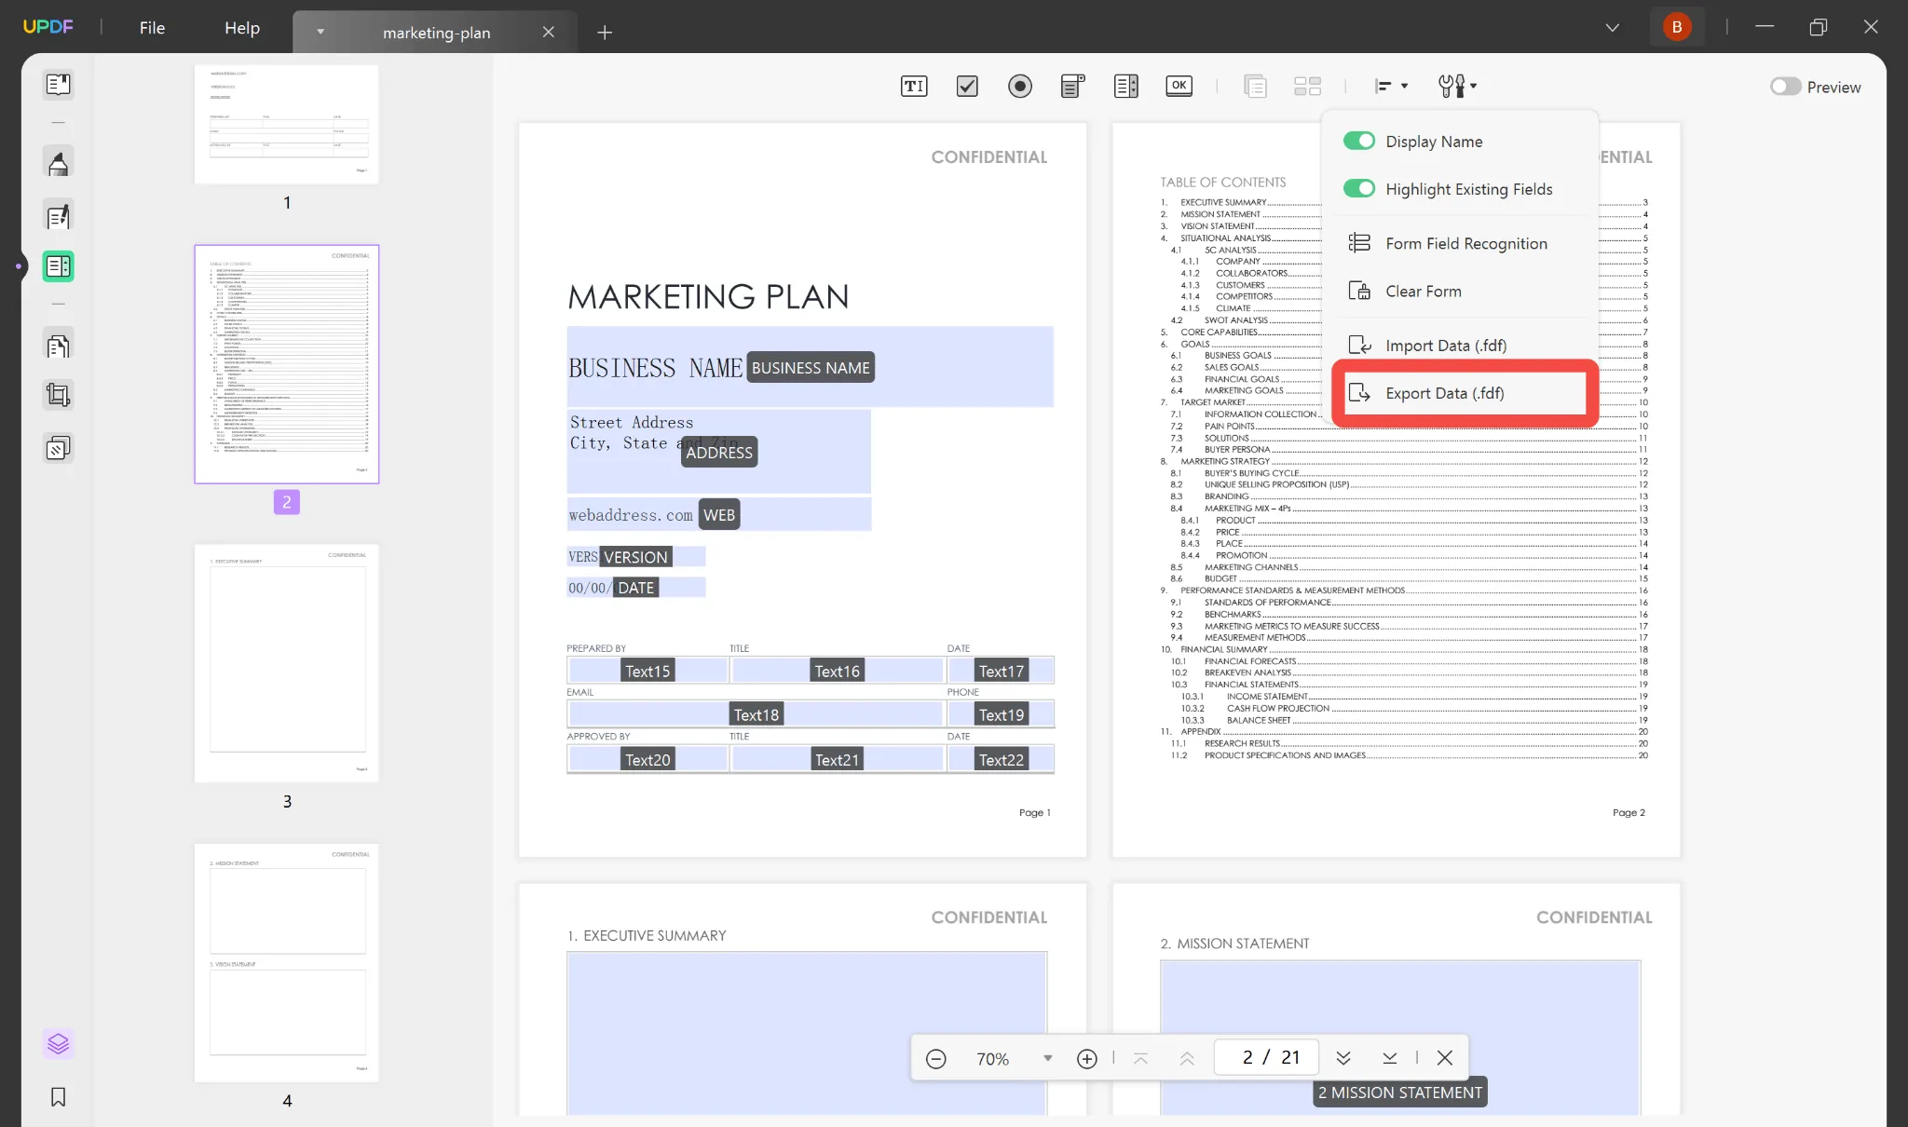The image size is (1908, 1127).
Task: Select the radio button form tool
Action: pyautogui.click(x=1018, y=85)
